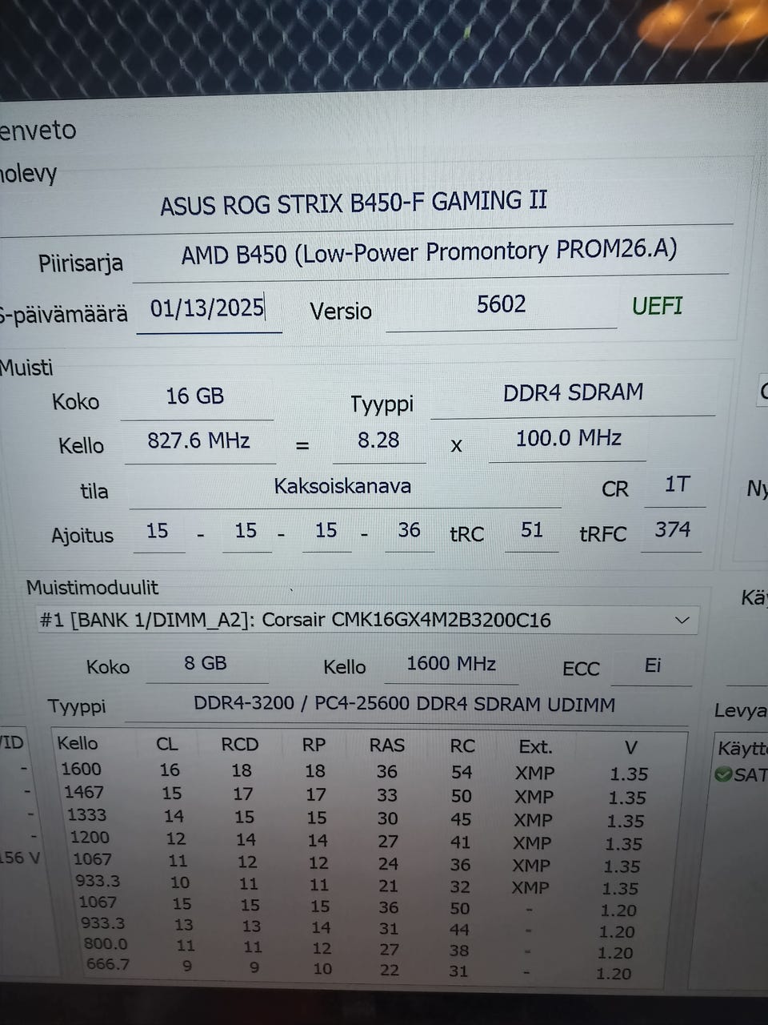Viewport: 768px width, 1025px height.
Task: Click the Kello column header in timing table
Action: [x=78, y=743]
